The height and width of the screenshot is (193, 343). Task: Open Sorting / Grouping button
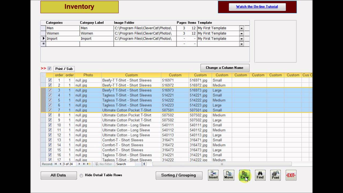tap(179, 175)
